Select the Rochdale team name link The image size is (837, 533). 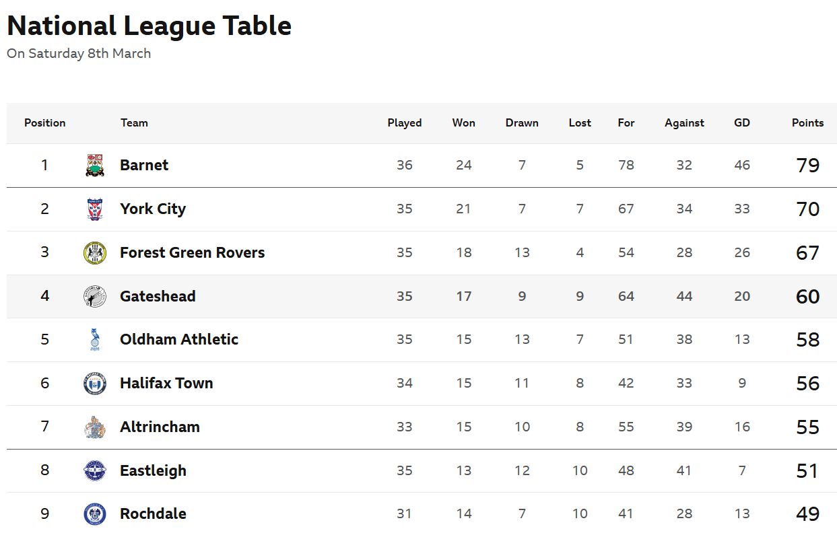[153, 514]
